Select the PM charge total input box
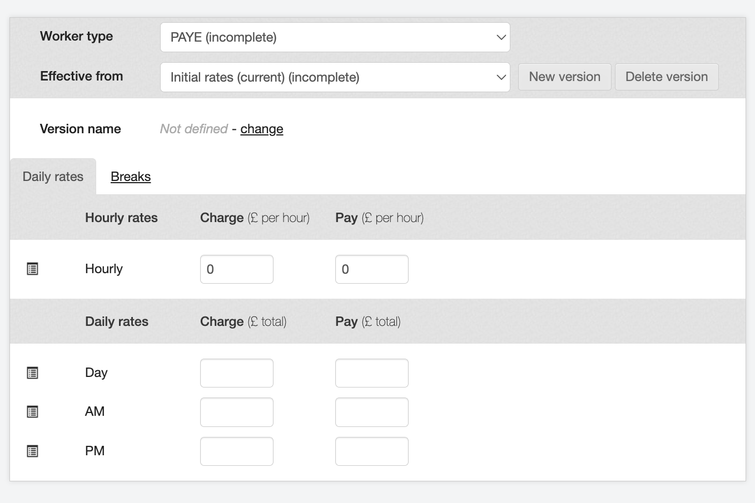755x503 pixels. pos(236,451)
